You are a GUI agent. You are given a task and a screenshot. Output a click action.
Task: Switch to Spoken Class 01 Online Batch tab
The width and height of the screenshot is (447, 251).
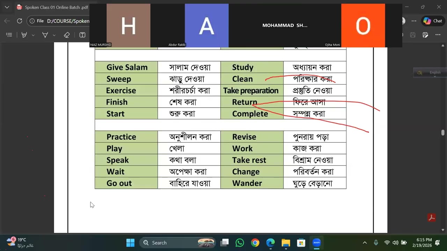pos(53,7)
